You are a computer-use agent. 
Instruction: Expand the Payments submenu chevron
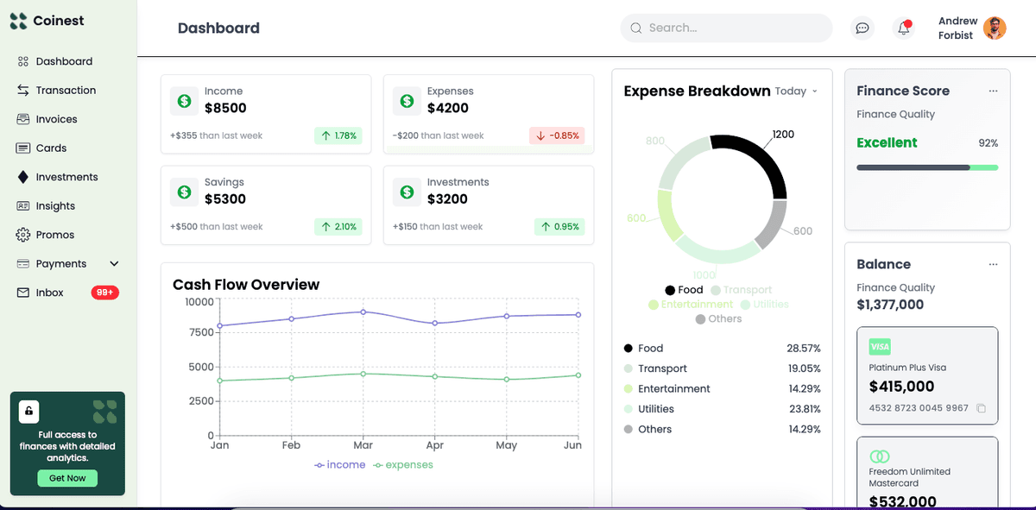[114, 263]
